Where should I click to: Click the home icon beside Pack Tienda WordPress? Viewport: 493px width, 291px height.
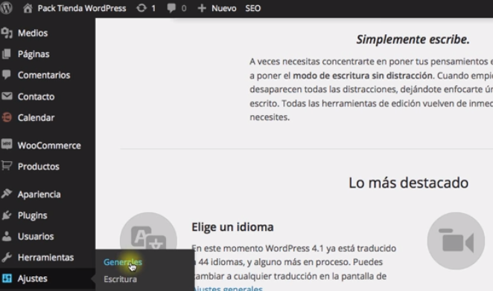point(28,8)
